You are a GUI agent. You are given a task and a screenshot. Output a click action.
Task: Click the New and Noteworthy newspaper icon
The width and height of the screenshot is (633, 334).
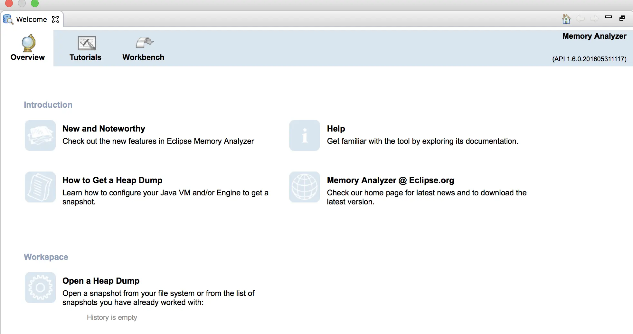[40, 135]
